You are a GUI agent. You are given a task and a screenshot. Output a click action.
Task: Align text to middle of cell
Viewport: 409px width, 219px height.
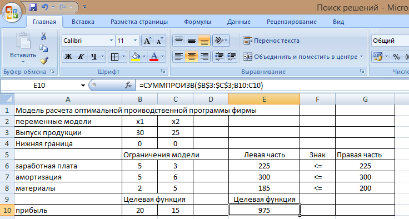click(x=192, y=41)
